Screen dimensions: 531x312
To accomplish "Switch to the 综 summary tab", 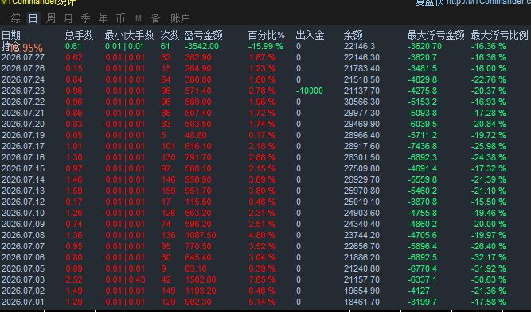I will point(16,18).
